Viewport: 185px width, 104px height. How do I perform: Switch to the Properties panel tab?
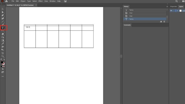pos(174,7)
